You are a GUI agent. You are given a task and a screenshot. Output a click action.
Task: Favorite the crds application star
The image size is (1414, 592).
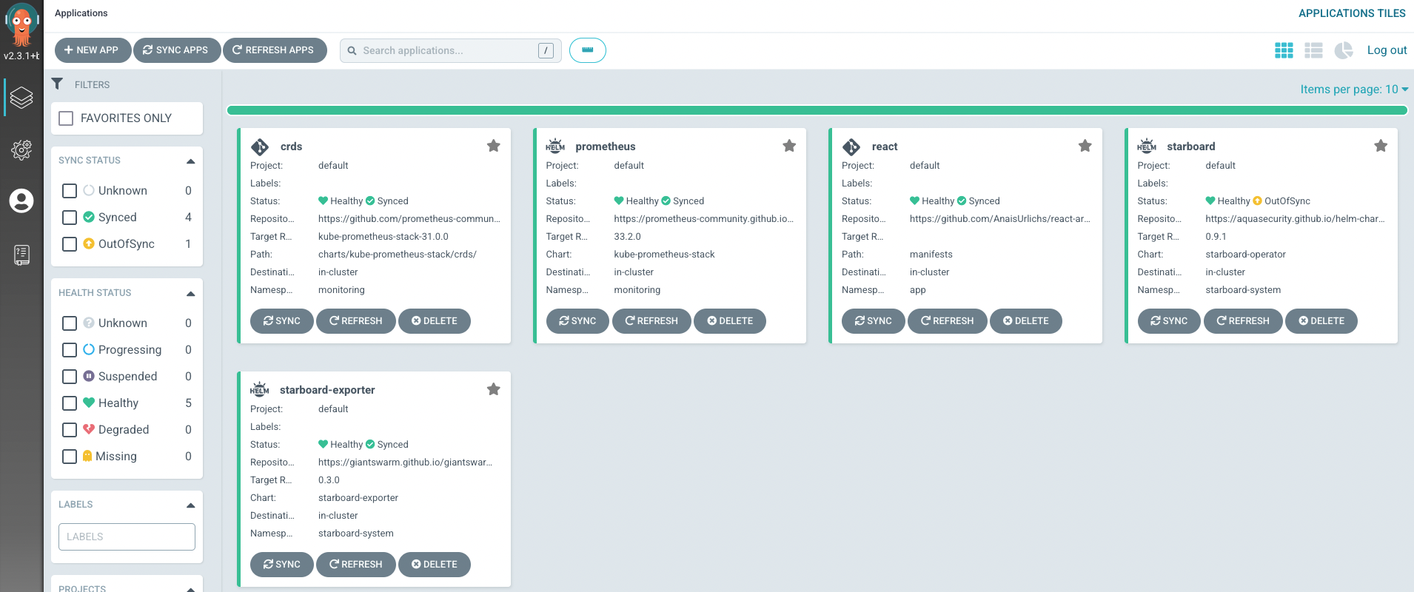point(493,146)
